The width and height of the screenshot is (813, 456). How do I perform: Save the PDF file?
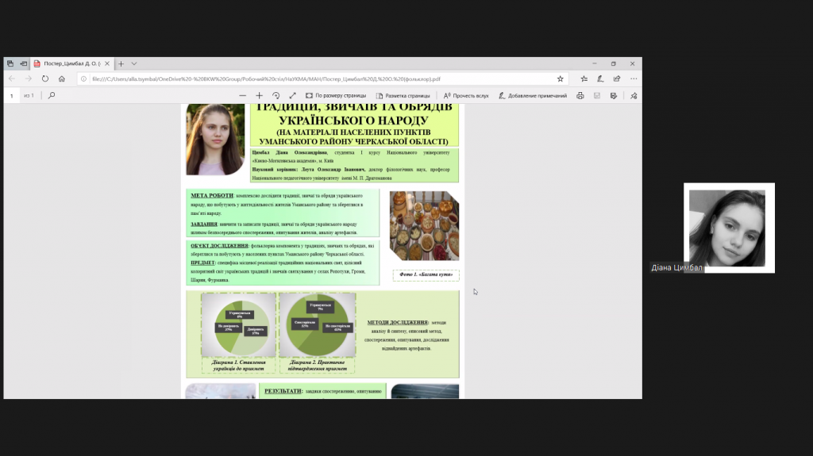[x=597, y=95]
